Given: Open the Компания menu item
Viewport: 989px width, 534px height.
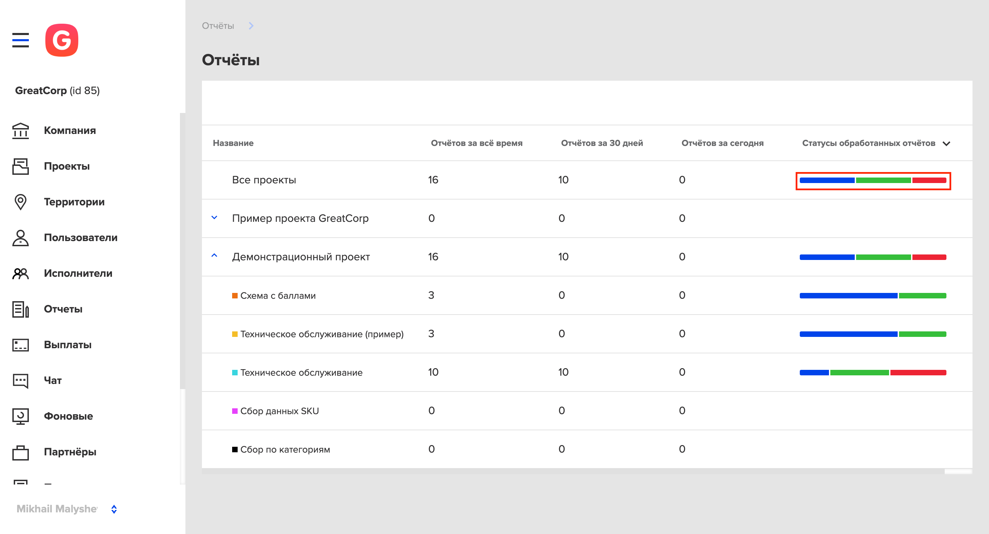Looking at the screenshot, I should 70,130.
